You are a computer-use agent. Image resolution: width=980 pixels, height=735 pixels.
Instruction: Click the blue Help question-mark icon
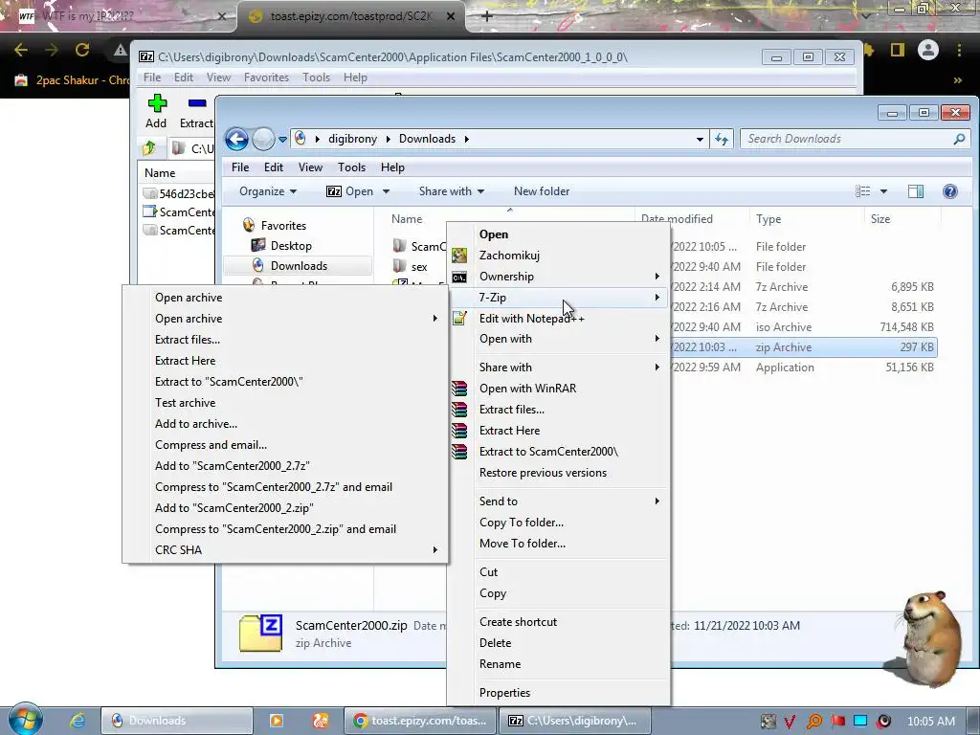pyautogui.click(x=949, y=191)
